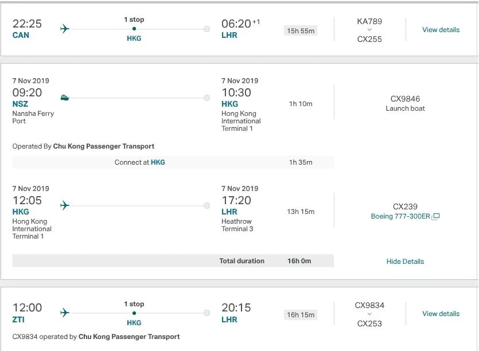Screen dimensions: 479x351
Task: Click the chevron between CX9834 and CX253
Action: coord(369,314)
